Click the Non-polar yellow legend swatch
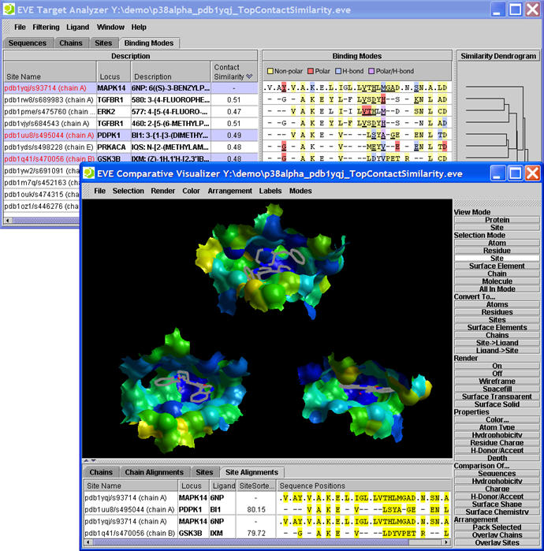 tap(270, 71)
